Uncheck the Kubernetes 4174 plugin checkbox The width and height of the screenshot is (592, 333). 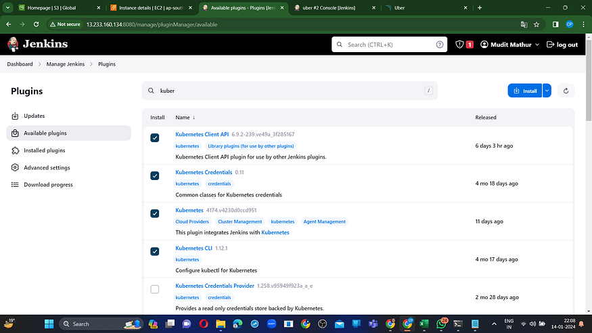pyautogui.click(x=155, y=214)
